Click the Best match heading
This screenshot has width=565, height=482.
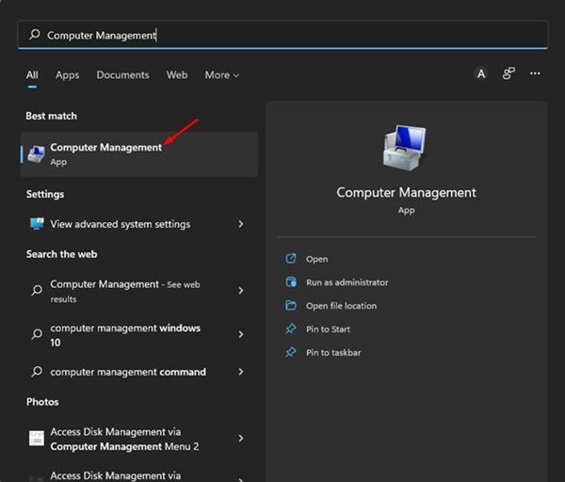(51, 116)
